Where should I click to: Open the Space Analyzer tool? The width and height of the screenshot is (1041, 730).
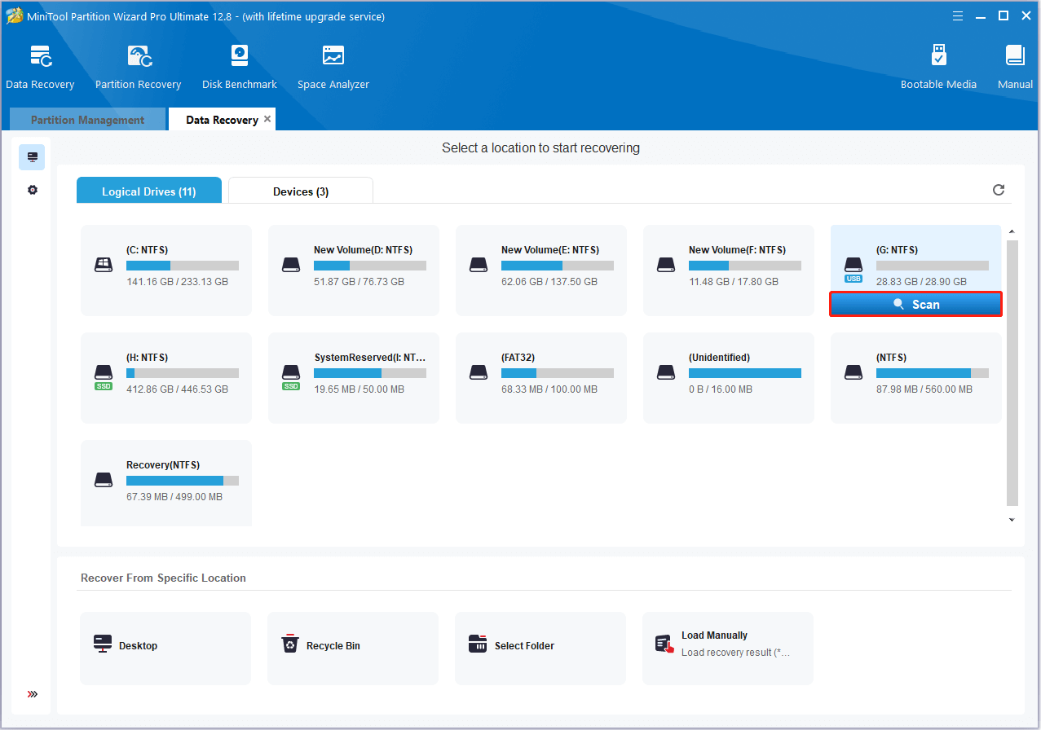pos(333,67)
